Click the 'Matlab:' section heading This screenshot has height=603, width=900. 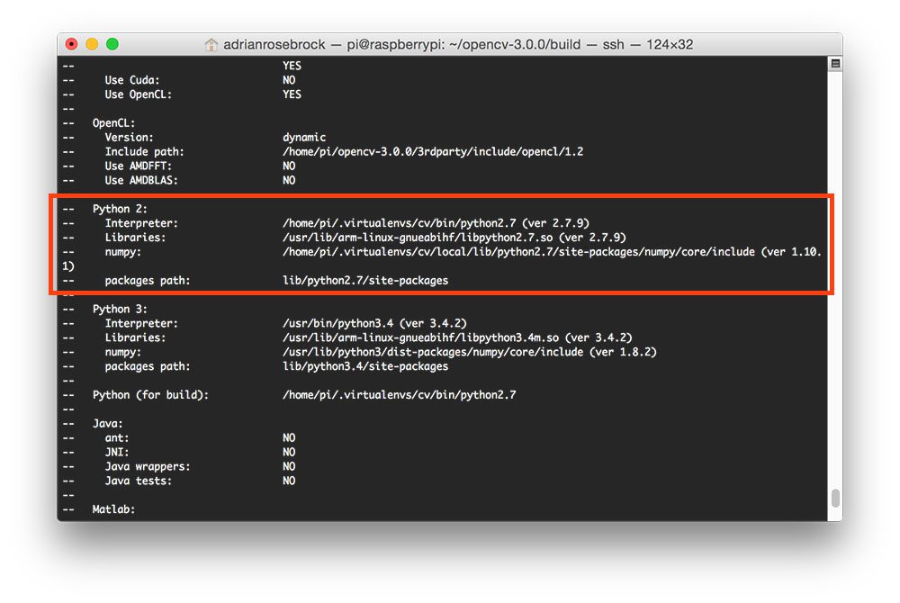[x=113, y=509]
